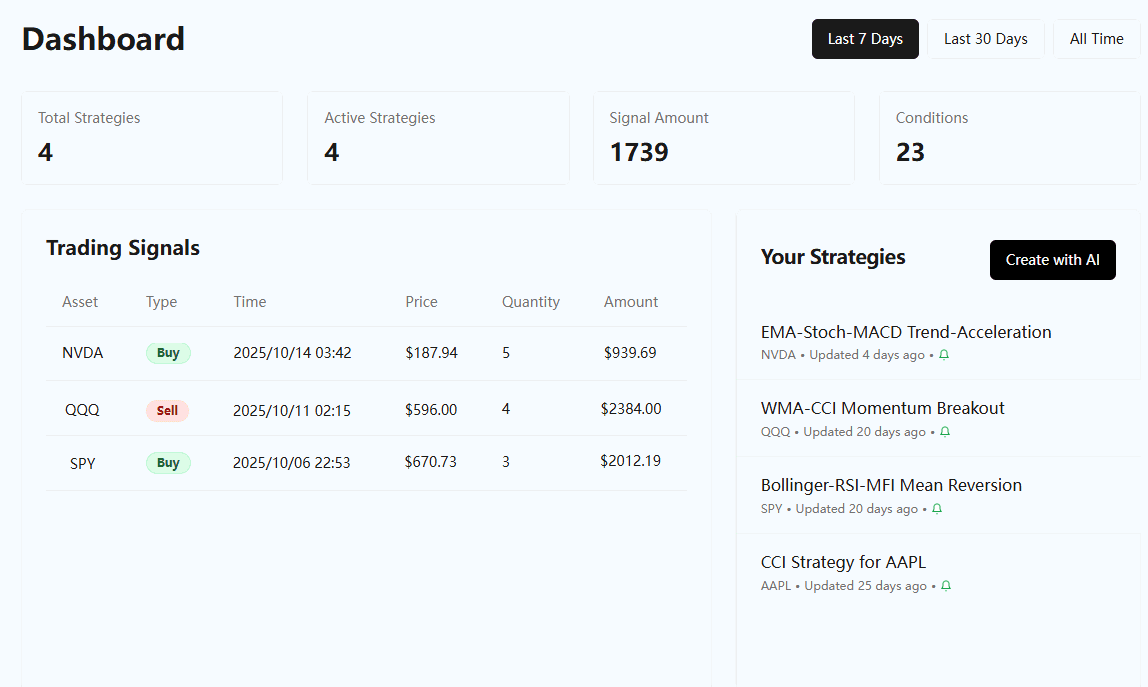Click the amount $2384.00
Viewport: 1148px width, 687px height.
[x=631, y=409]
